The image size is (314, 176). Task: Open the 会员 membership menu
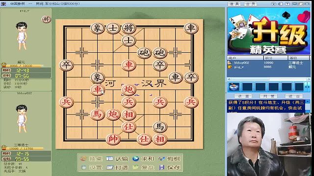pyautogui.click(x=250, y=4)
